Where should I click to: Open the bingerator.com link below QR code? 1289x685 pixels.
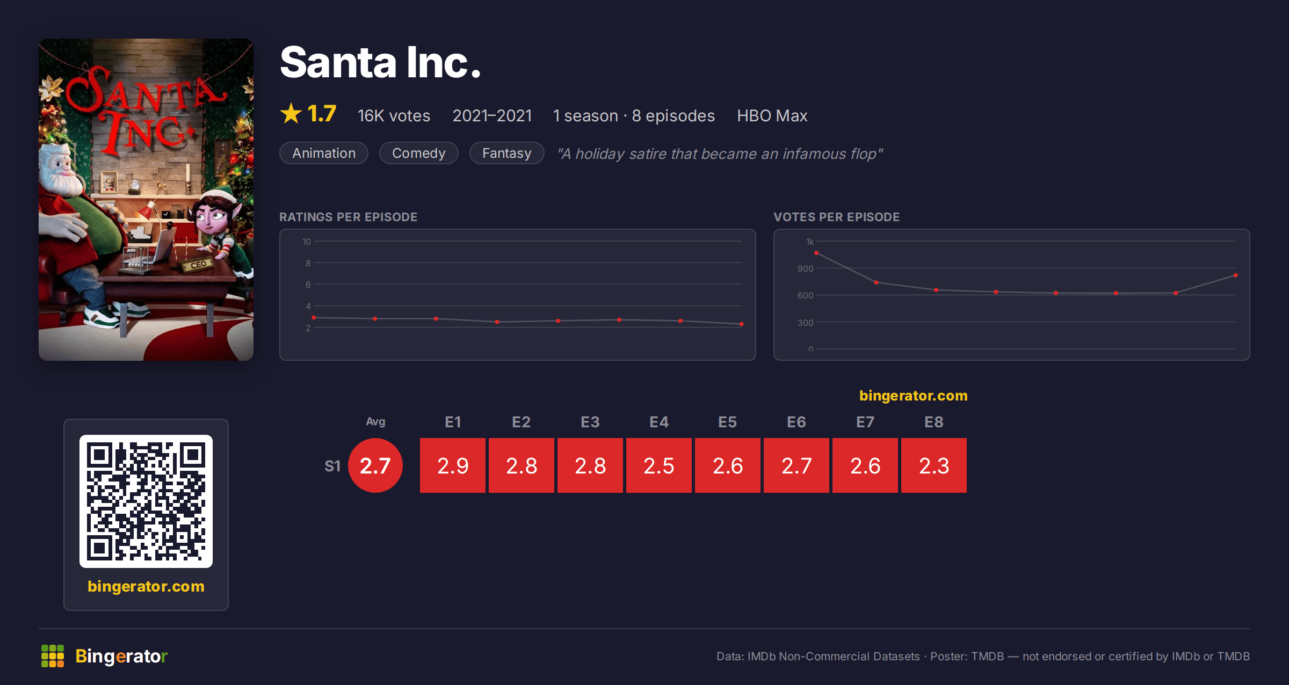pyautogui.click(x=146, y=586)
